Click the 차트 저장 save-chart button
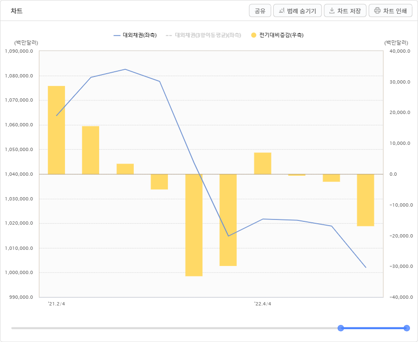The height and width of the screenshot is (342, 418). click(x=345, y=10)
